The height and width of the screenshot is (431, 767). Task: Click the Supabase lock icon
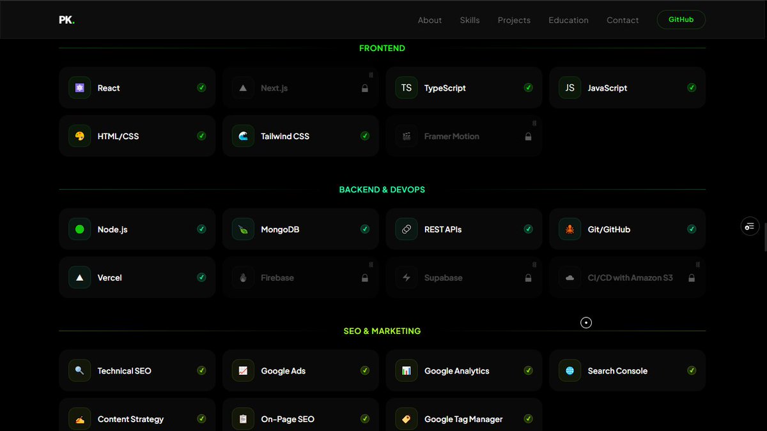[x=528, y=278]
